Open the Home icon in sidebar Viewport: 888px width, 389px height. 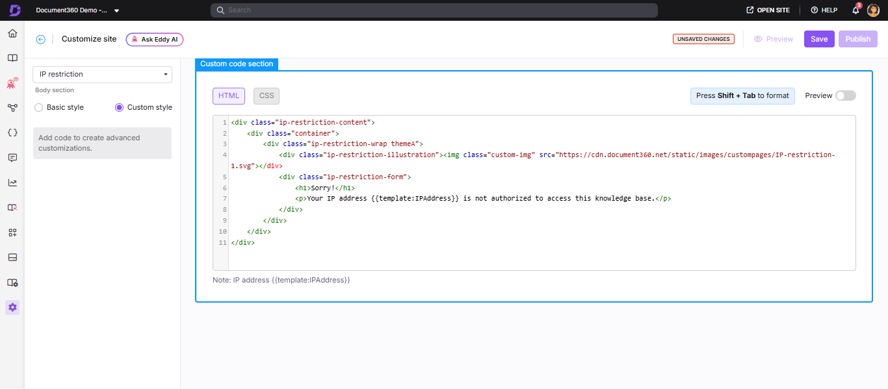[x=12, y=33]
